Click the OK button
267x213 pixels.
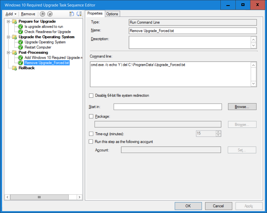click(x=188, y=206)
